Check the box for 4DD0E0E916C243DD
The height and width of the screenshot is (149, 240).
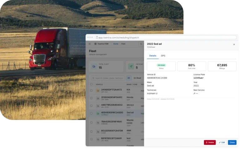[x=91, y=113]
